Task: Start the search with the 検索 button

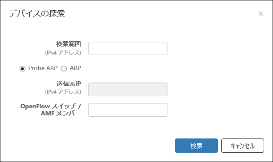Action: pos(196,146)
